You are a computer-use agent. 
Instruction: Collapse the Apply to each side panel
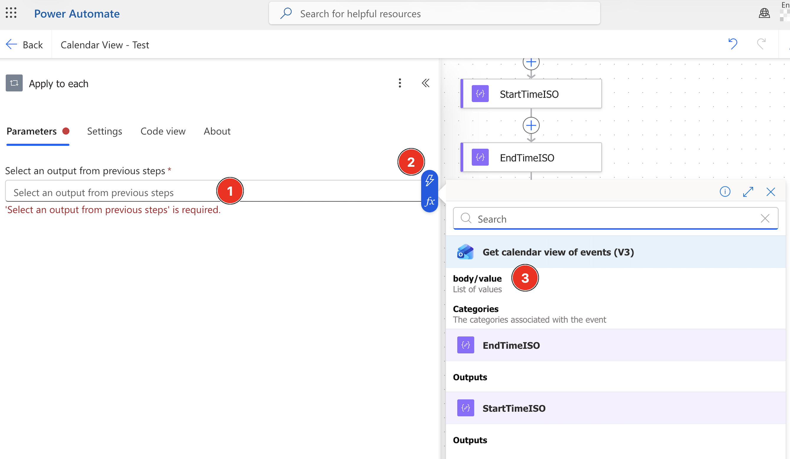(x=425, y=83)
